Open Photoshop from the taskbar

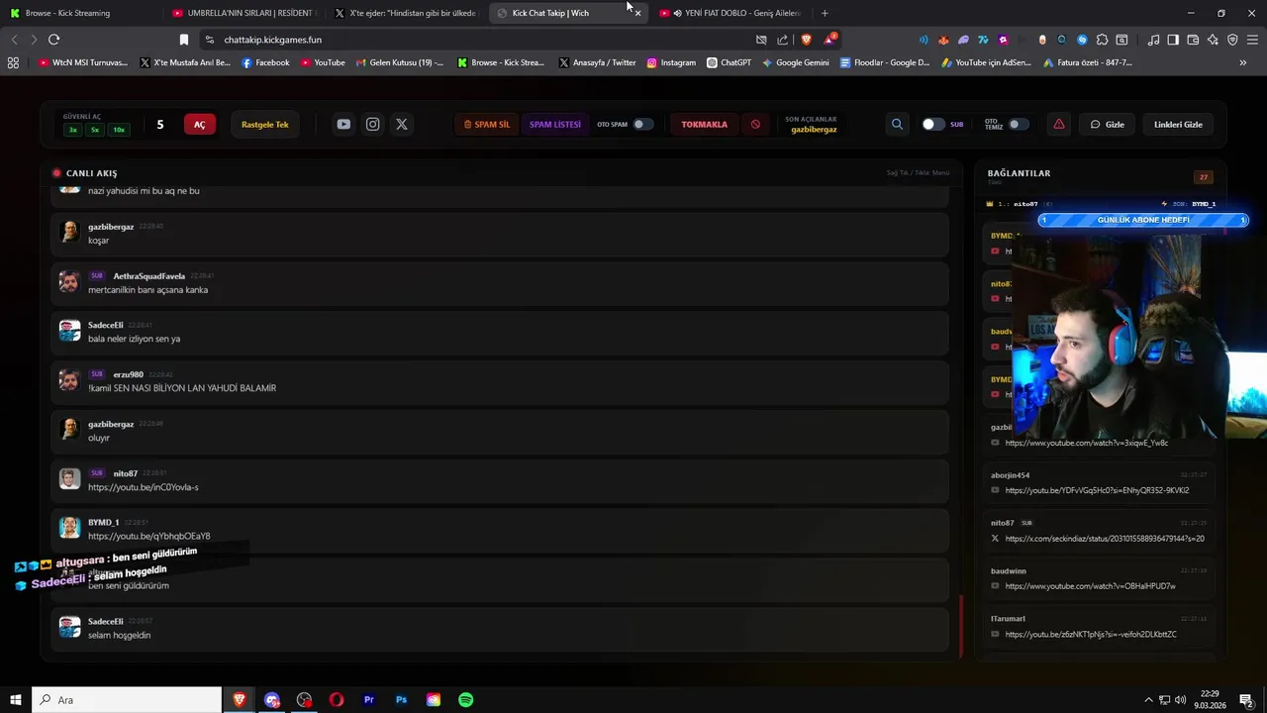click(x=401, y=700)
